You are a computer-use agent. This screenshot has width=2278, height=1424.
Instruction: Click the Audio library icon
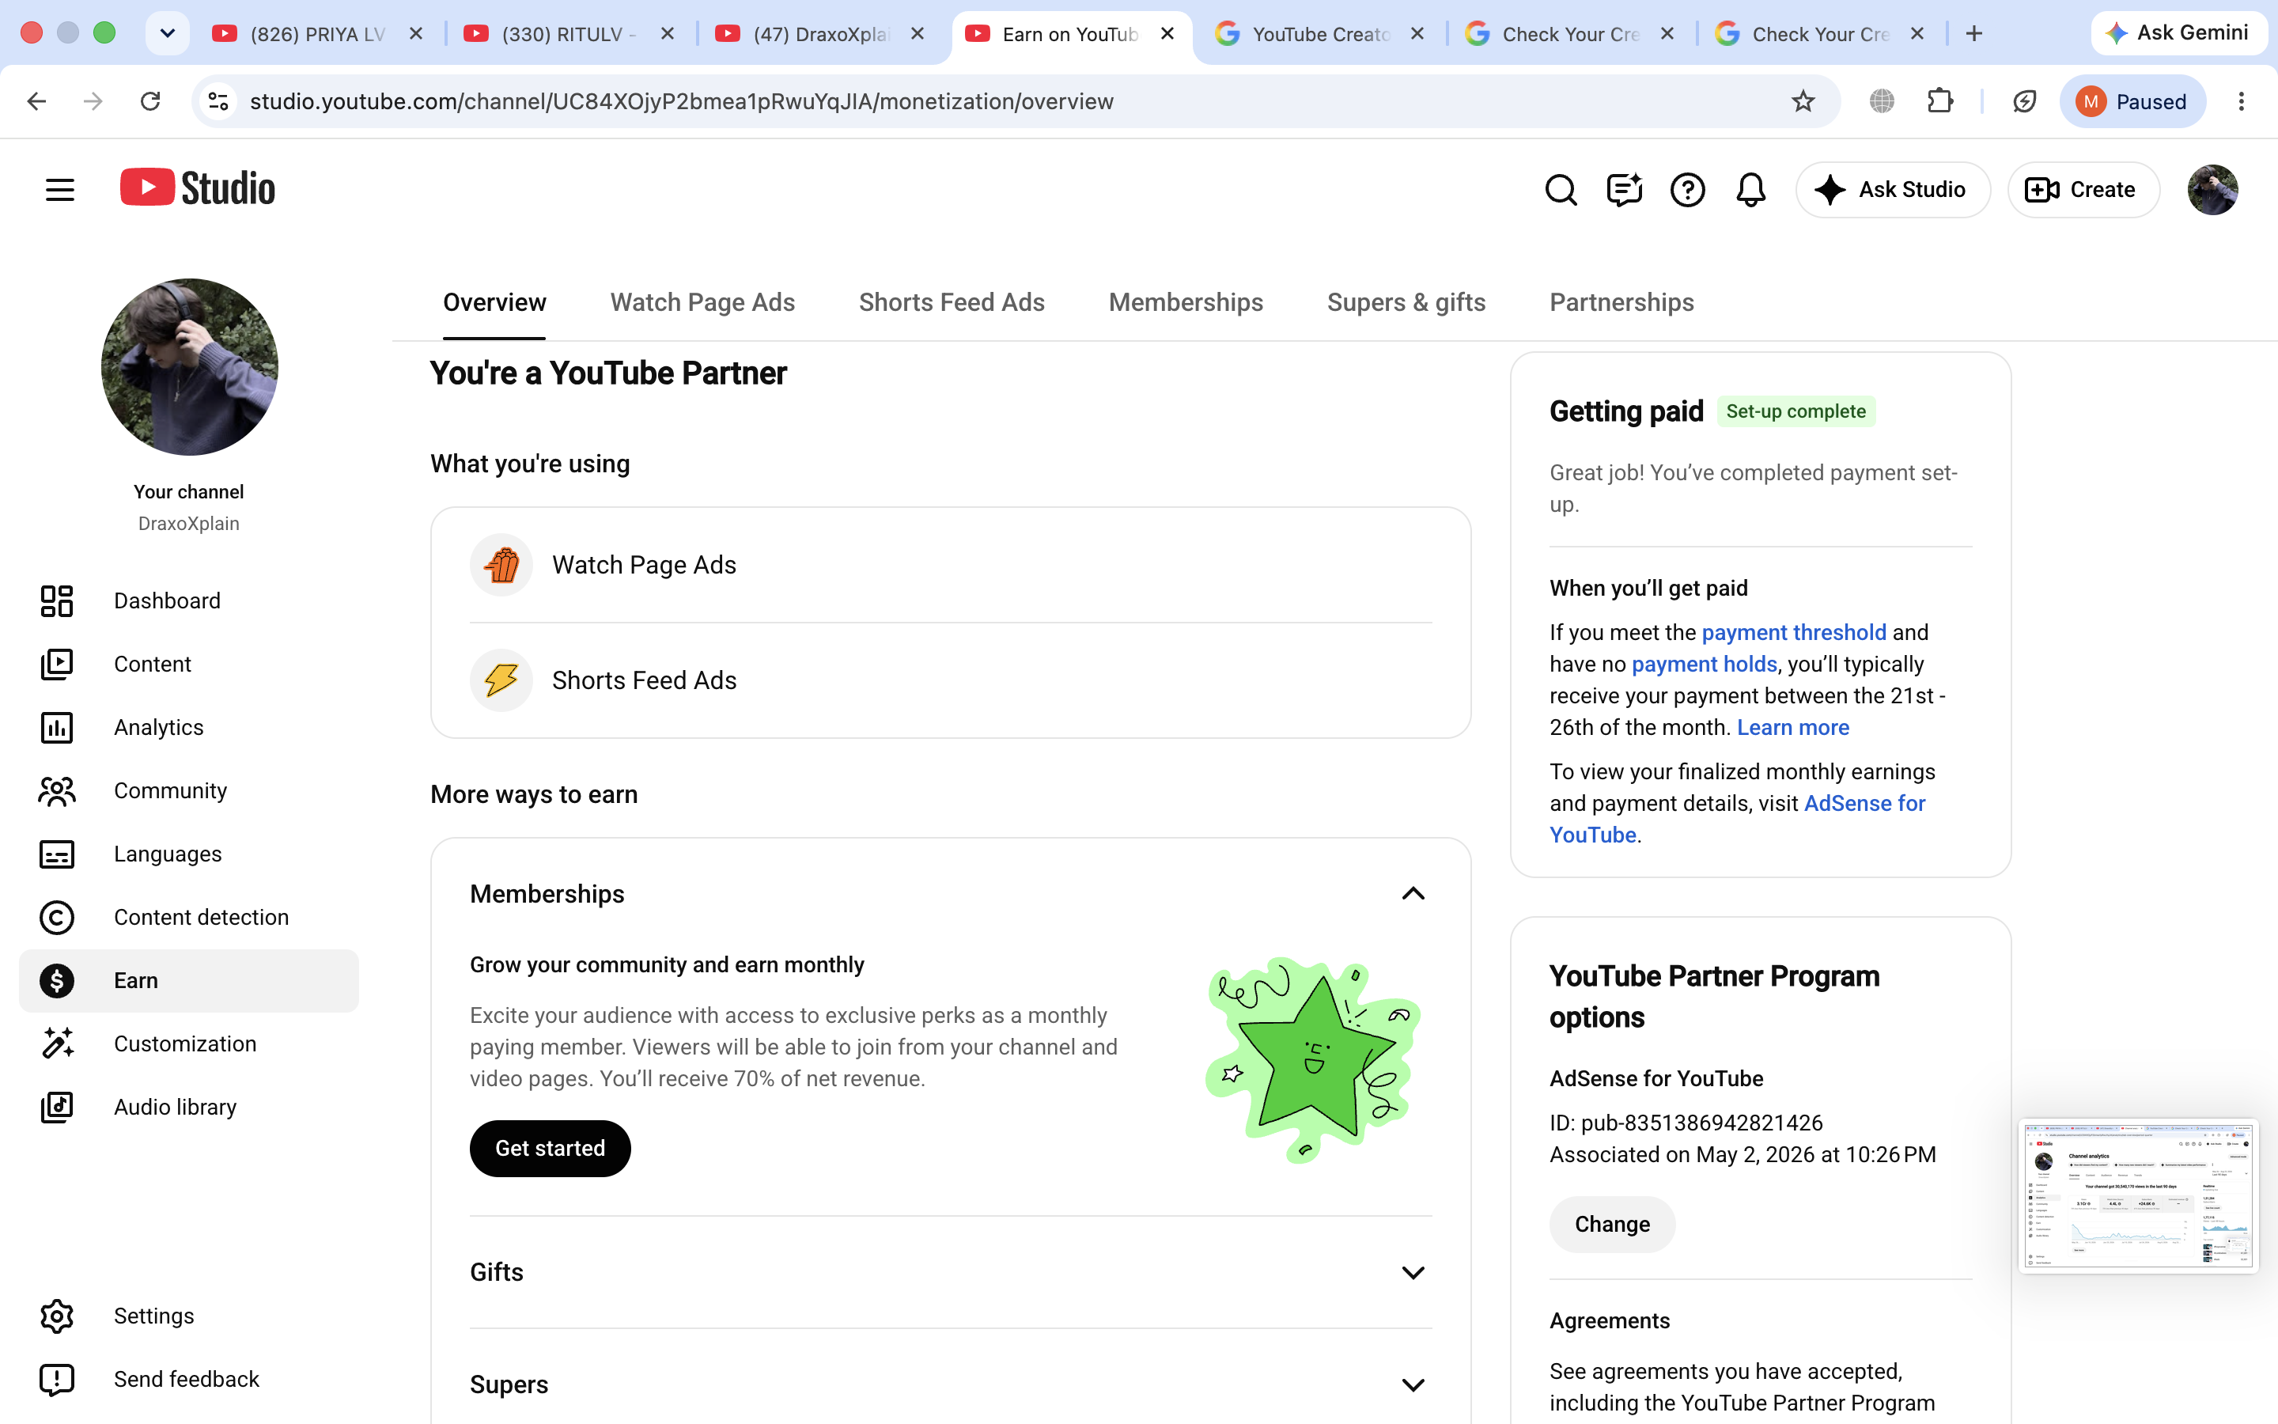tap(56, 1107)
